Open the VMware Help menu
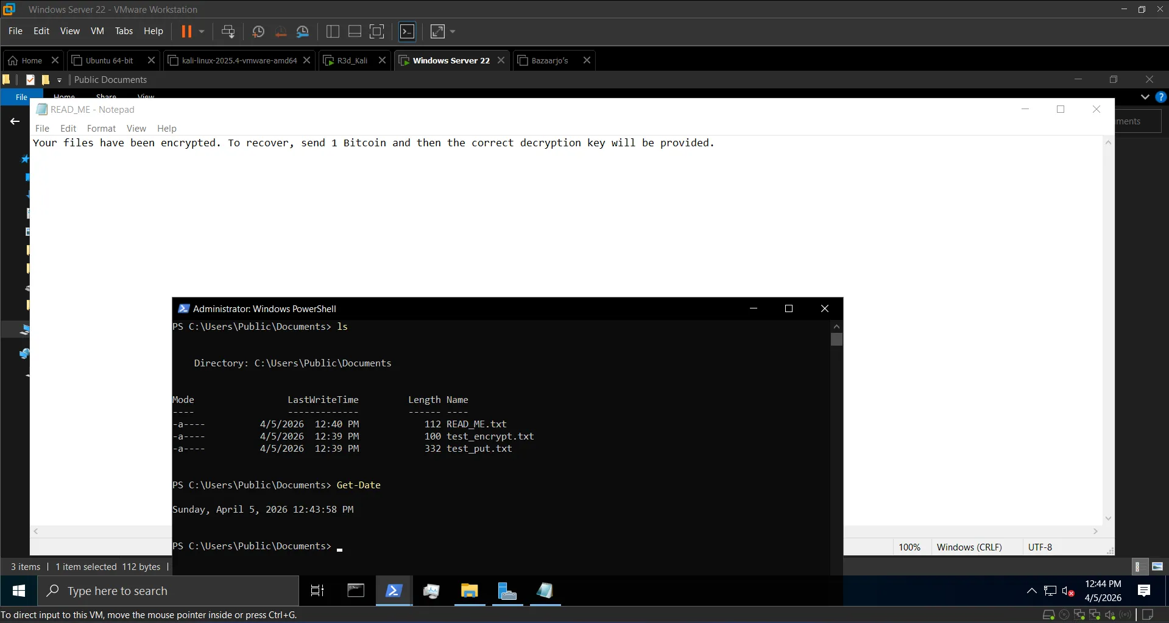1169x623 pixels. [154, 31]
